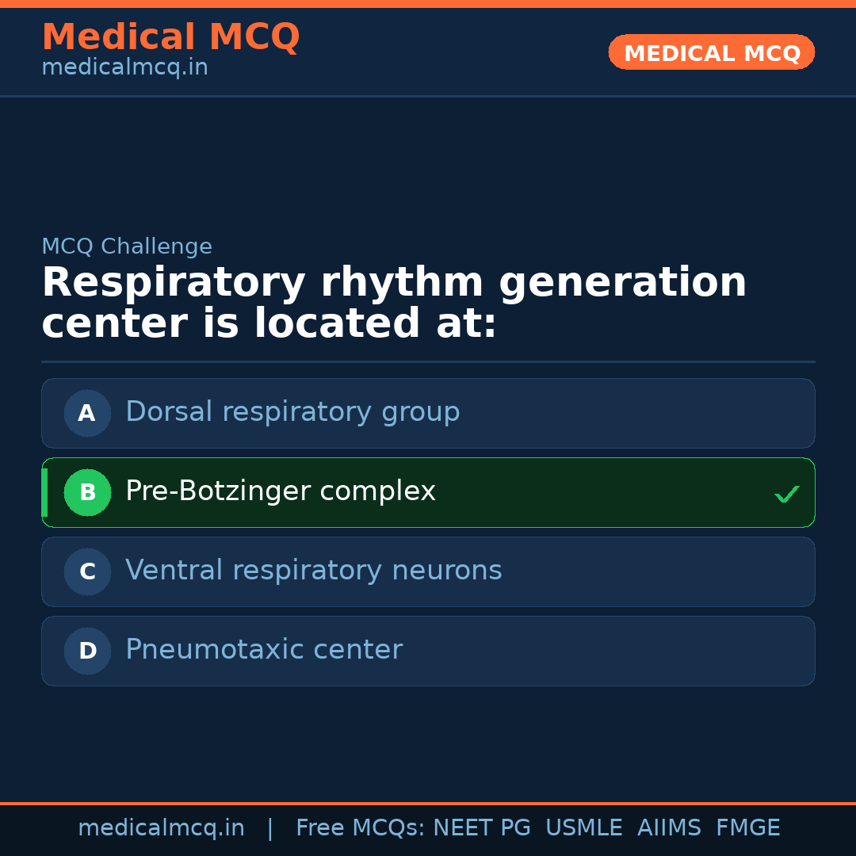Choose the 'FMGE' text in the footer
Viewport: 856px width, 856px height.
click(x=748, y=828)
